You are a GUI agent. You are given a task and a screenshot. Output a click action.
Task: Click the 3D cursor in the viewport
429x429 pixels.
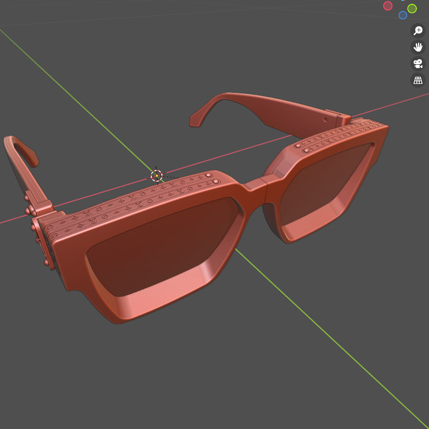(157, 176)
